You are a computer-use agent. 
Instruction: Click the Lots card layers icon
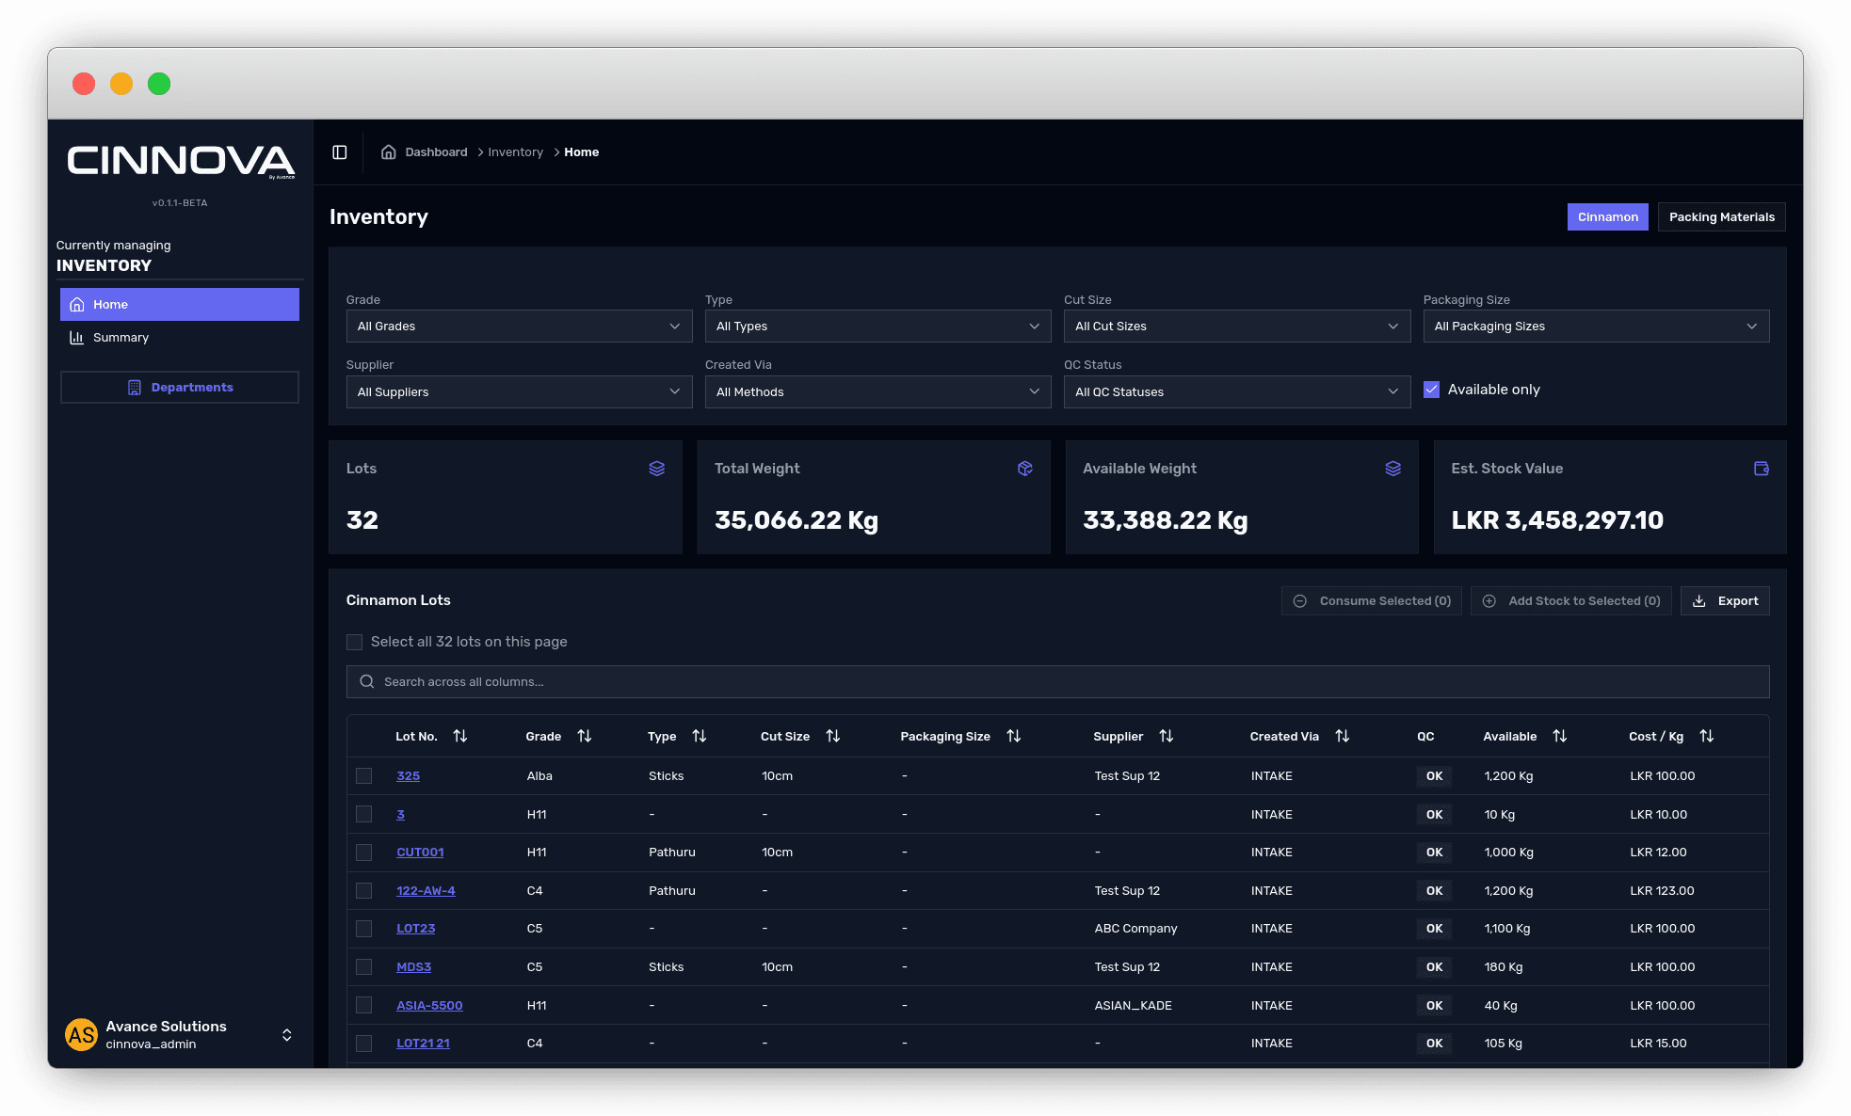[x=657, y=469]
